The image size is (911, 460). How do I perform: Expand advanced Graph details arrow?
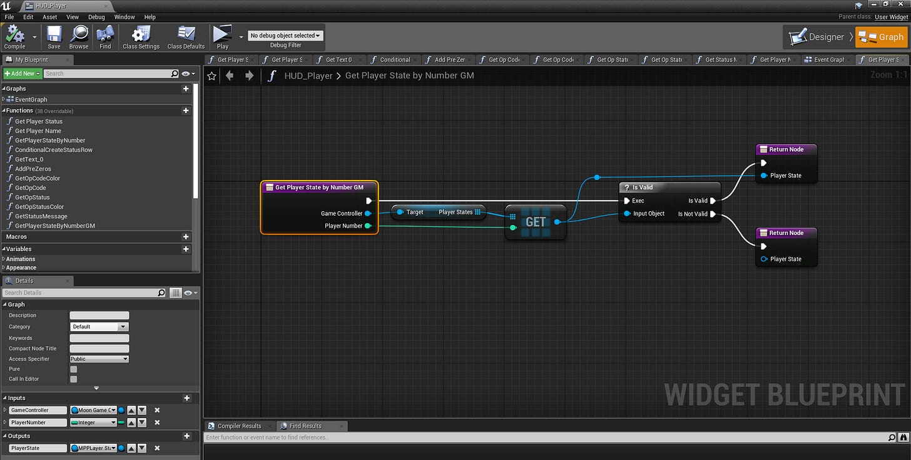96,388
